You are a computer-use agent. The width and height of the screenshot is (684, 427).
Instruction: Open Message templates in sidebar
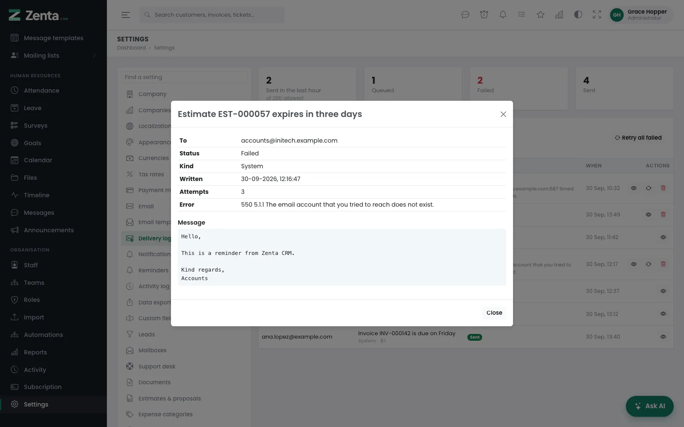[x=53, y=38]
